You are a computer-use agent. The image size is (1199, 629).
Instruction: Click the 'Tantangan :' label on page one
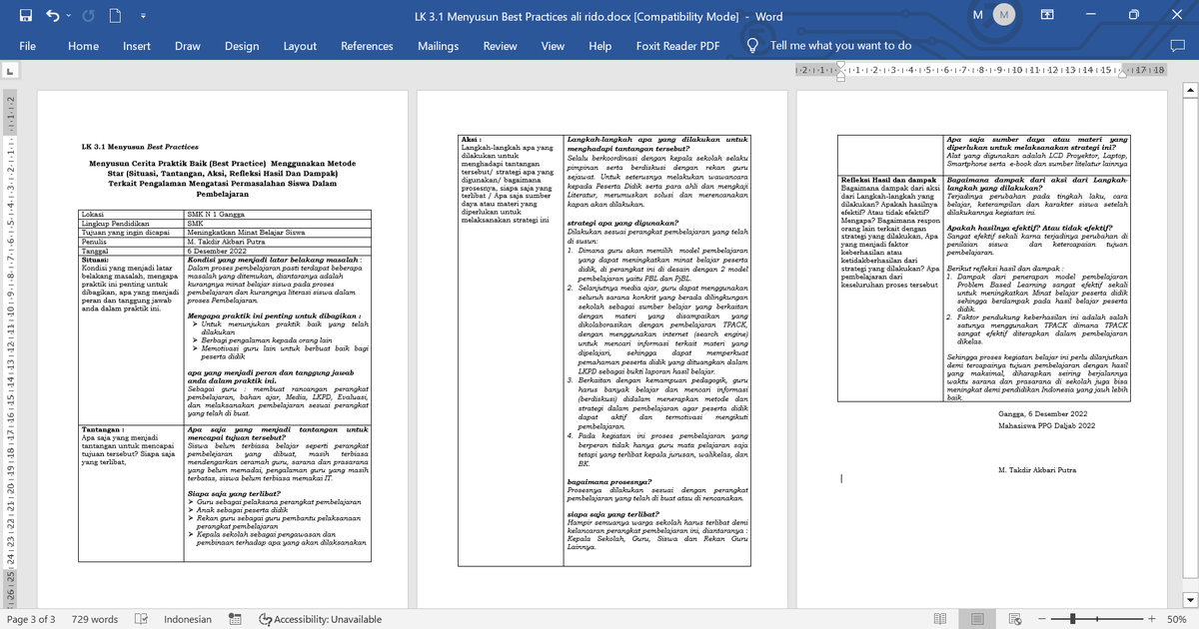tap(101, 429)
